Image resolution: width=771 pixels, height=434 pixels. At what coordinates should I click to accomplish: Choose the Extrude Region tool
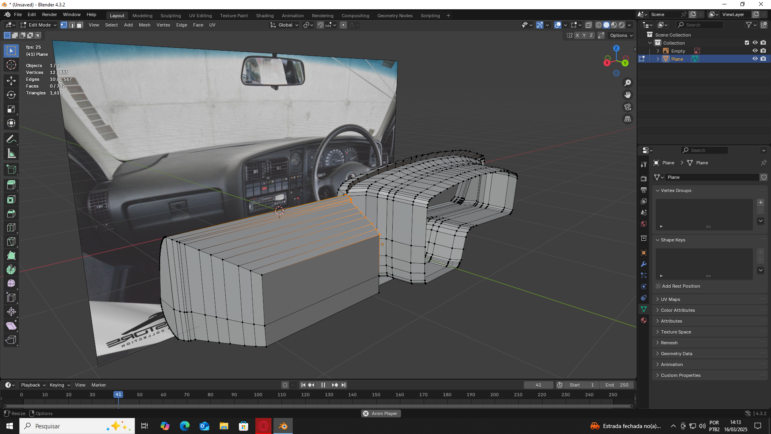(11, 185)
